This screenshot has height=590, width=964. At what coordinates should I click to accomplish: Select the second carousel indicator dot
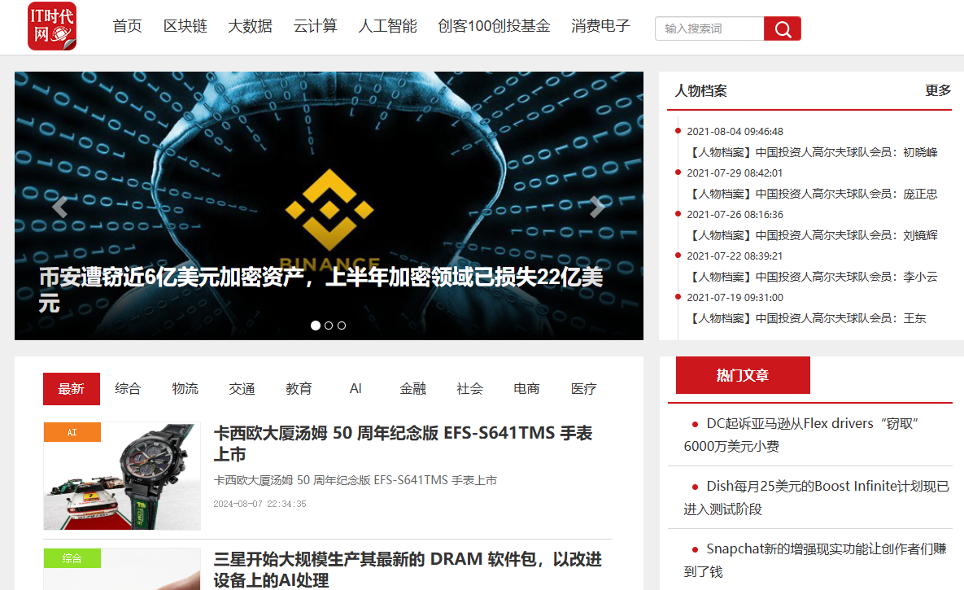point(329,326)
